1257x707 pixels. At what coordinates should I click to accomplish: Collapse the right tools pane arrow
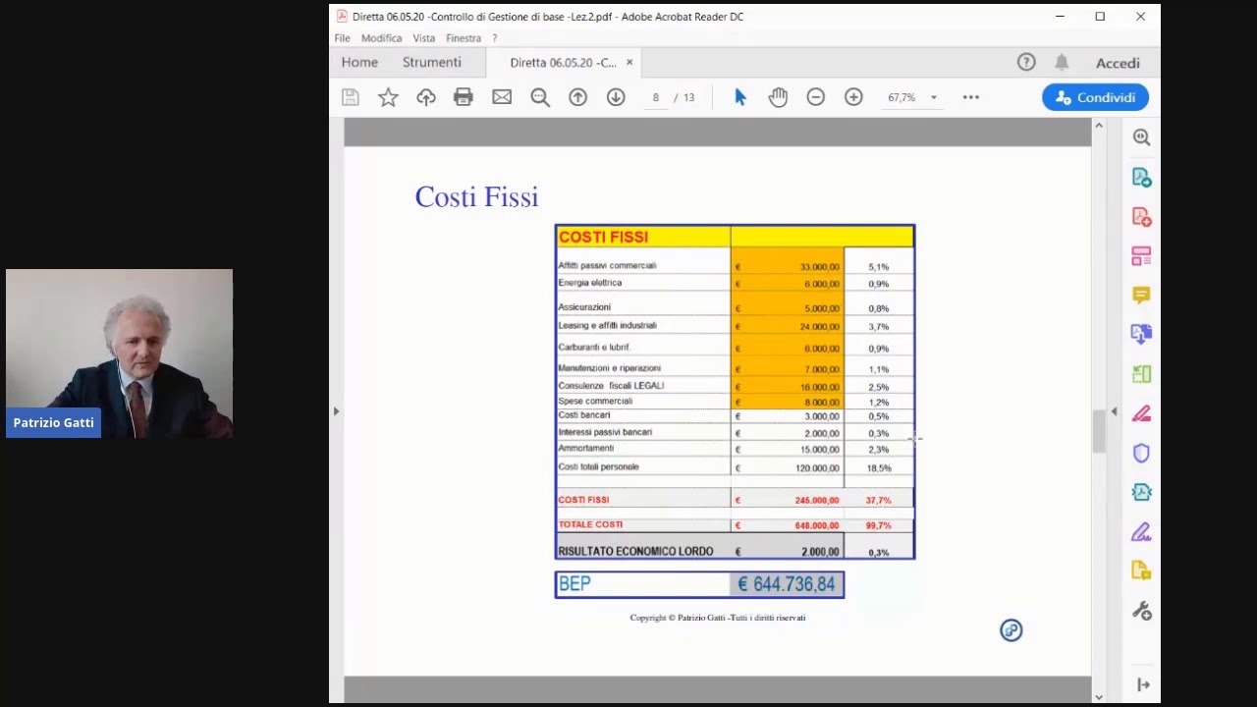pos(1114,411)
